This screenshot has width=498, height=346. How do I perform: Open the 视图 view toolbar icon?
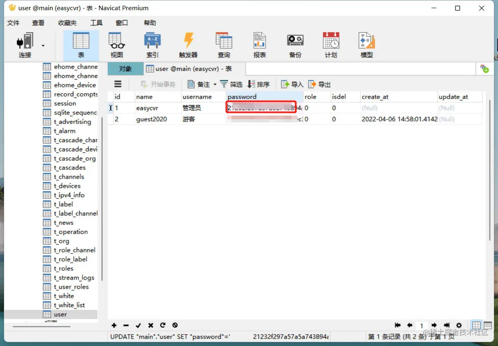(x=117, y=45)
